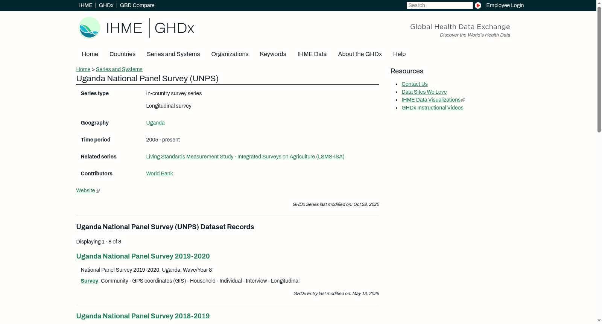Click the external link icon beside Website

coord(98,191)
